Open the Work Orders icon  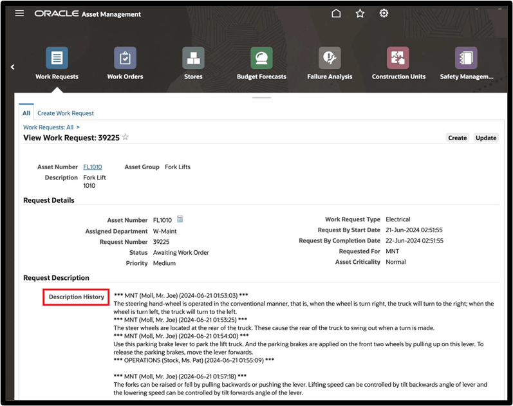125,58
